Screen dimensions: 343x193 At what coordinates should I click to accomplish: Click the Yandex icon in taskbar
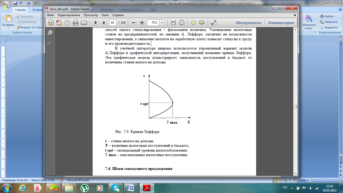pos(38,188)
